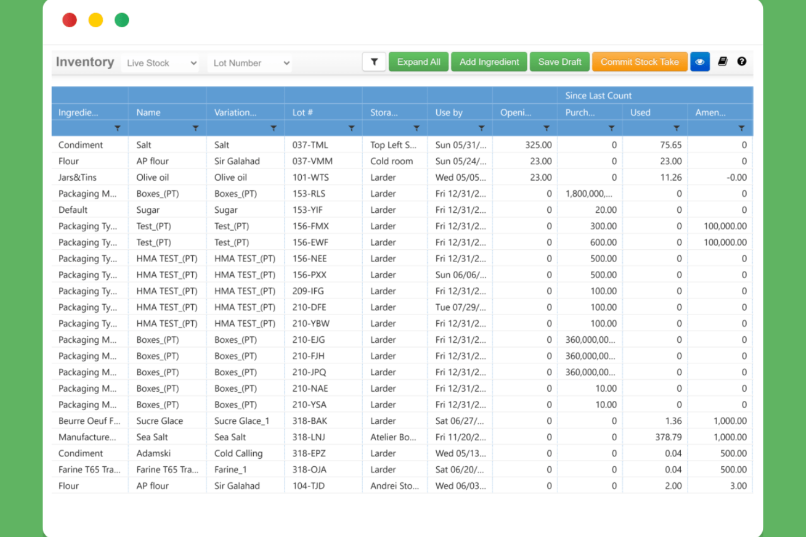
Task: Sort by Used column header
Action: (x=655, y=112)
